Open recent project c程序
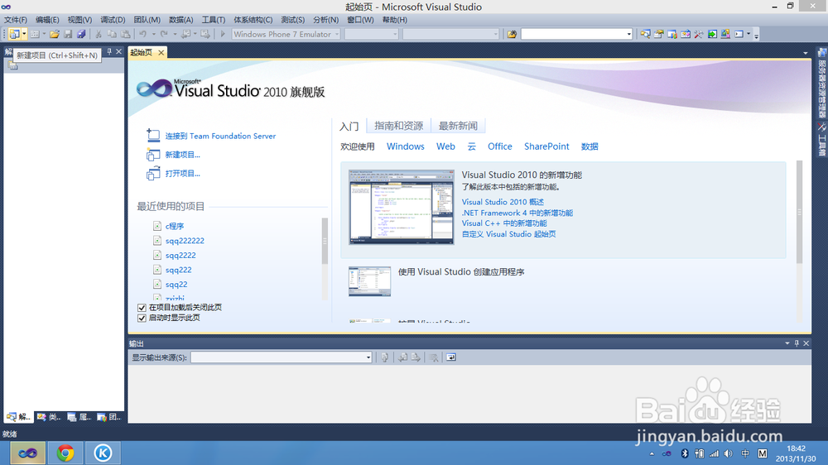The image size is (828, 465). click(x=175, y=226)
